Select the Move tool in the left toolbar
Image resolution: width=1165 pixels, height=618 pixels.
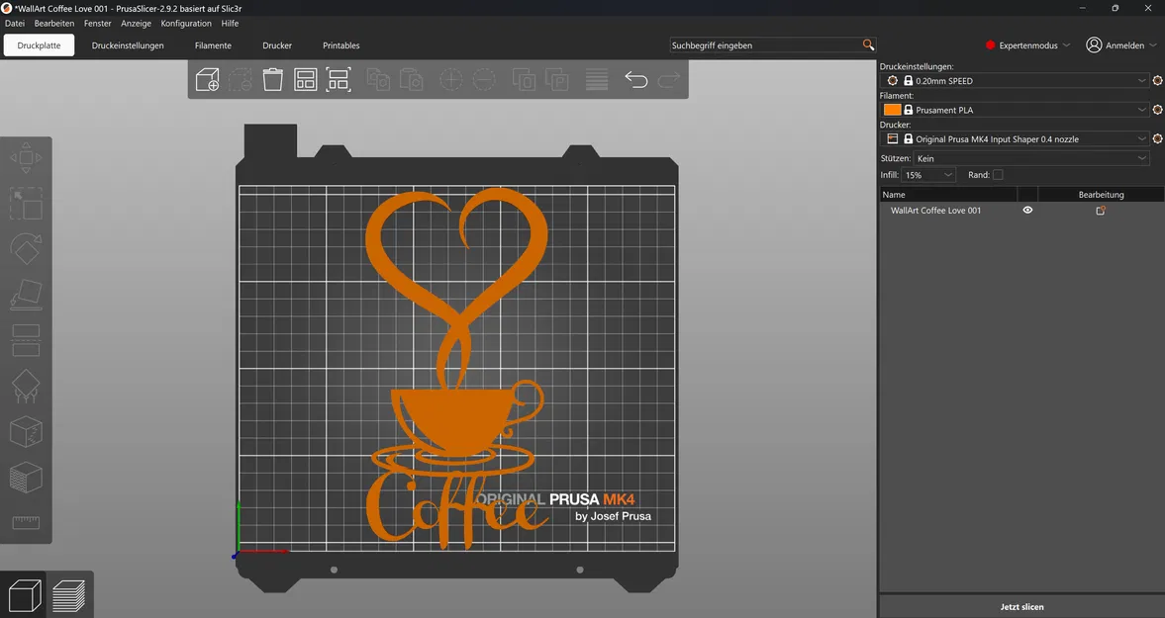pyautogui.click(x=26, y=157)
